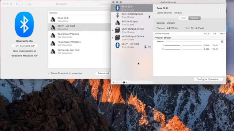Select Bose SLIII in Audio Devices list
Image resolution: width=234 pixels, height=131 pixels.
point(132,8)
